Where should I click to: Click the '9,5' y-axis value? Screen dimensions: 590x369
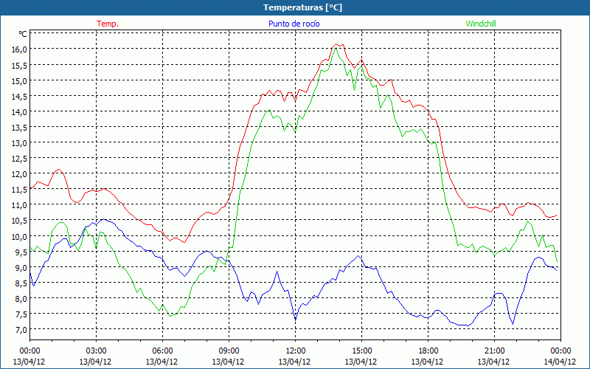point(21,252)
